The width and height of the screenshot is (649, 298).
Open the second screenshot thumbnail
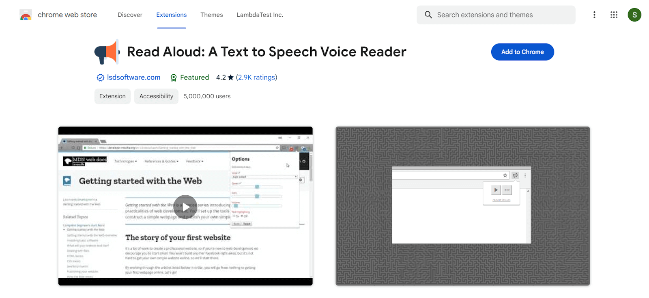pyautogui.click(x=462, y=206)
